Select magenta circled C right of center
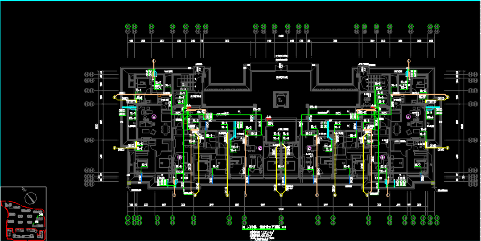Screen dimensions: 481x241 point(309,148)
